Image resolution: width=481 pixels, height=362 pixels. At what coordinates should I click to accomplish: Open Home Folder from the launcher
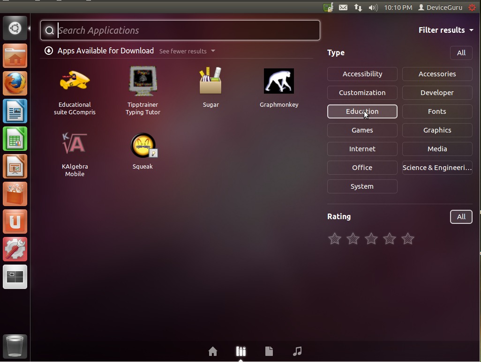click(15, 56)
